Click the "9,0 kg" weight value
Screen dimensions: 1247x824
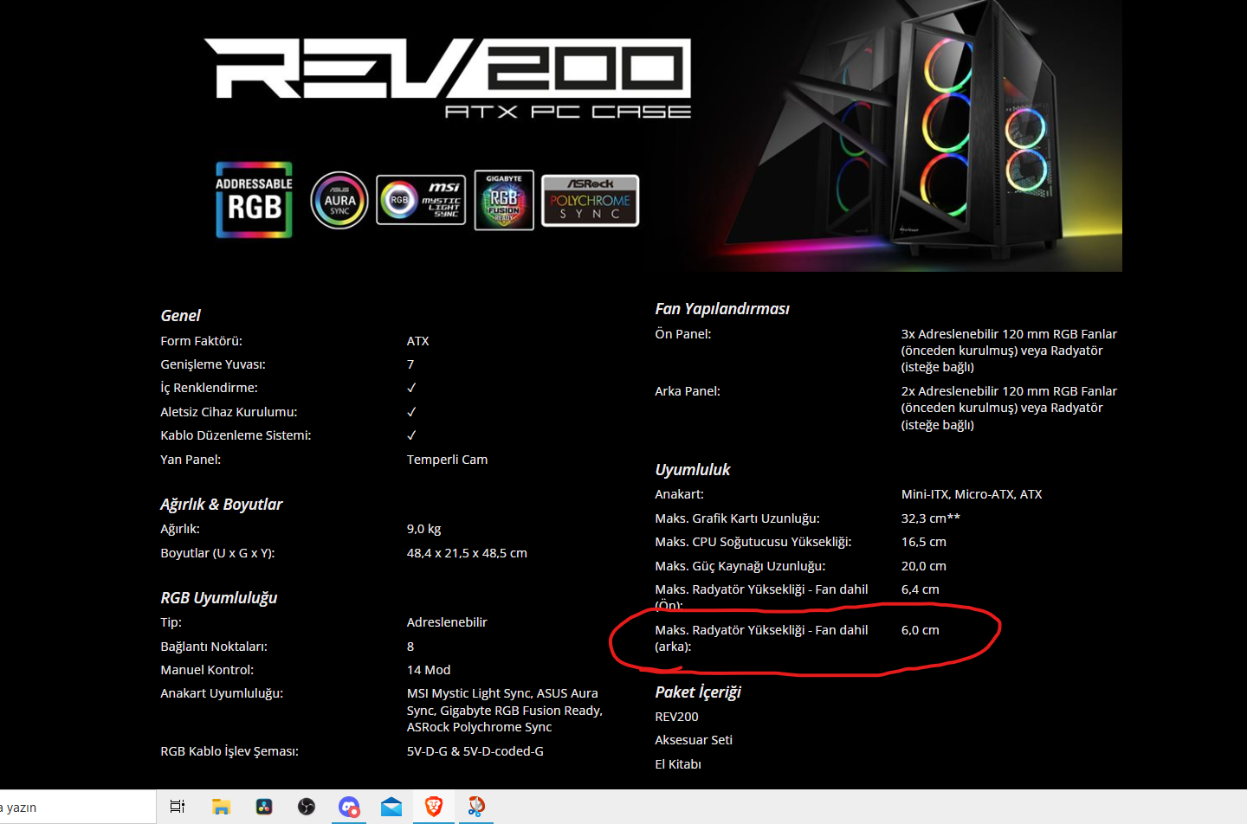(423, 529)
